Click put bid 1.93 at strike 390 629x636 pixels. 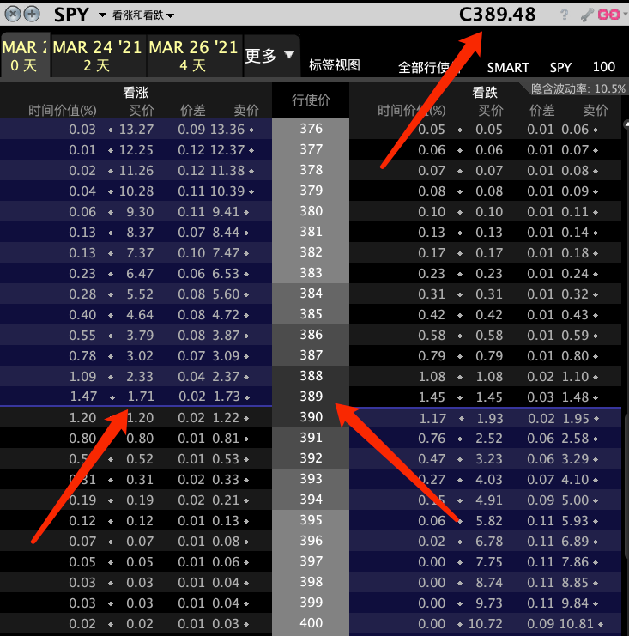(490, 418)
